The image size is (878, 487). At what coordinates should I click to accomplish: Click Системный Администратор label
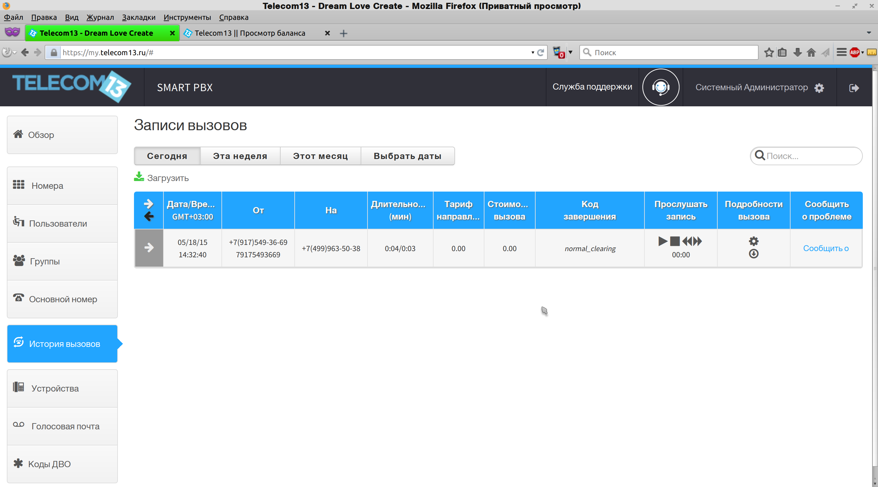[x=751, y=87]
